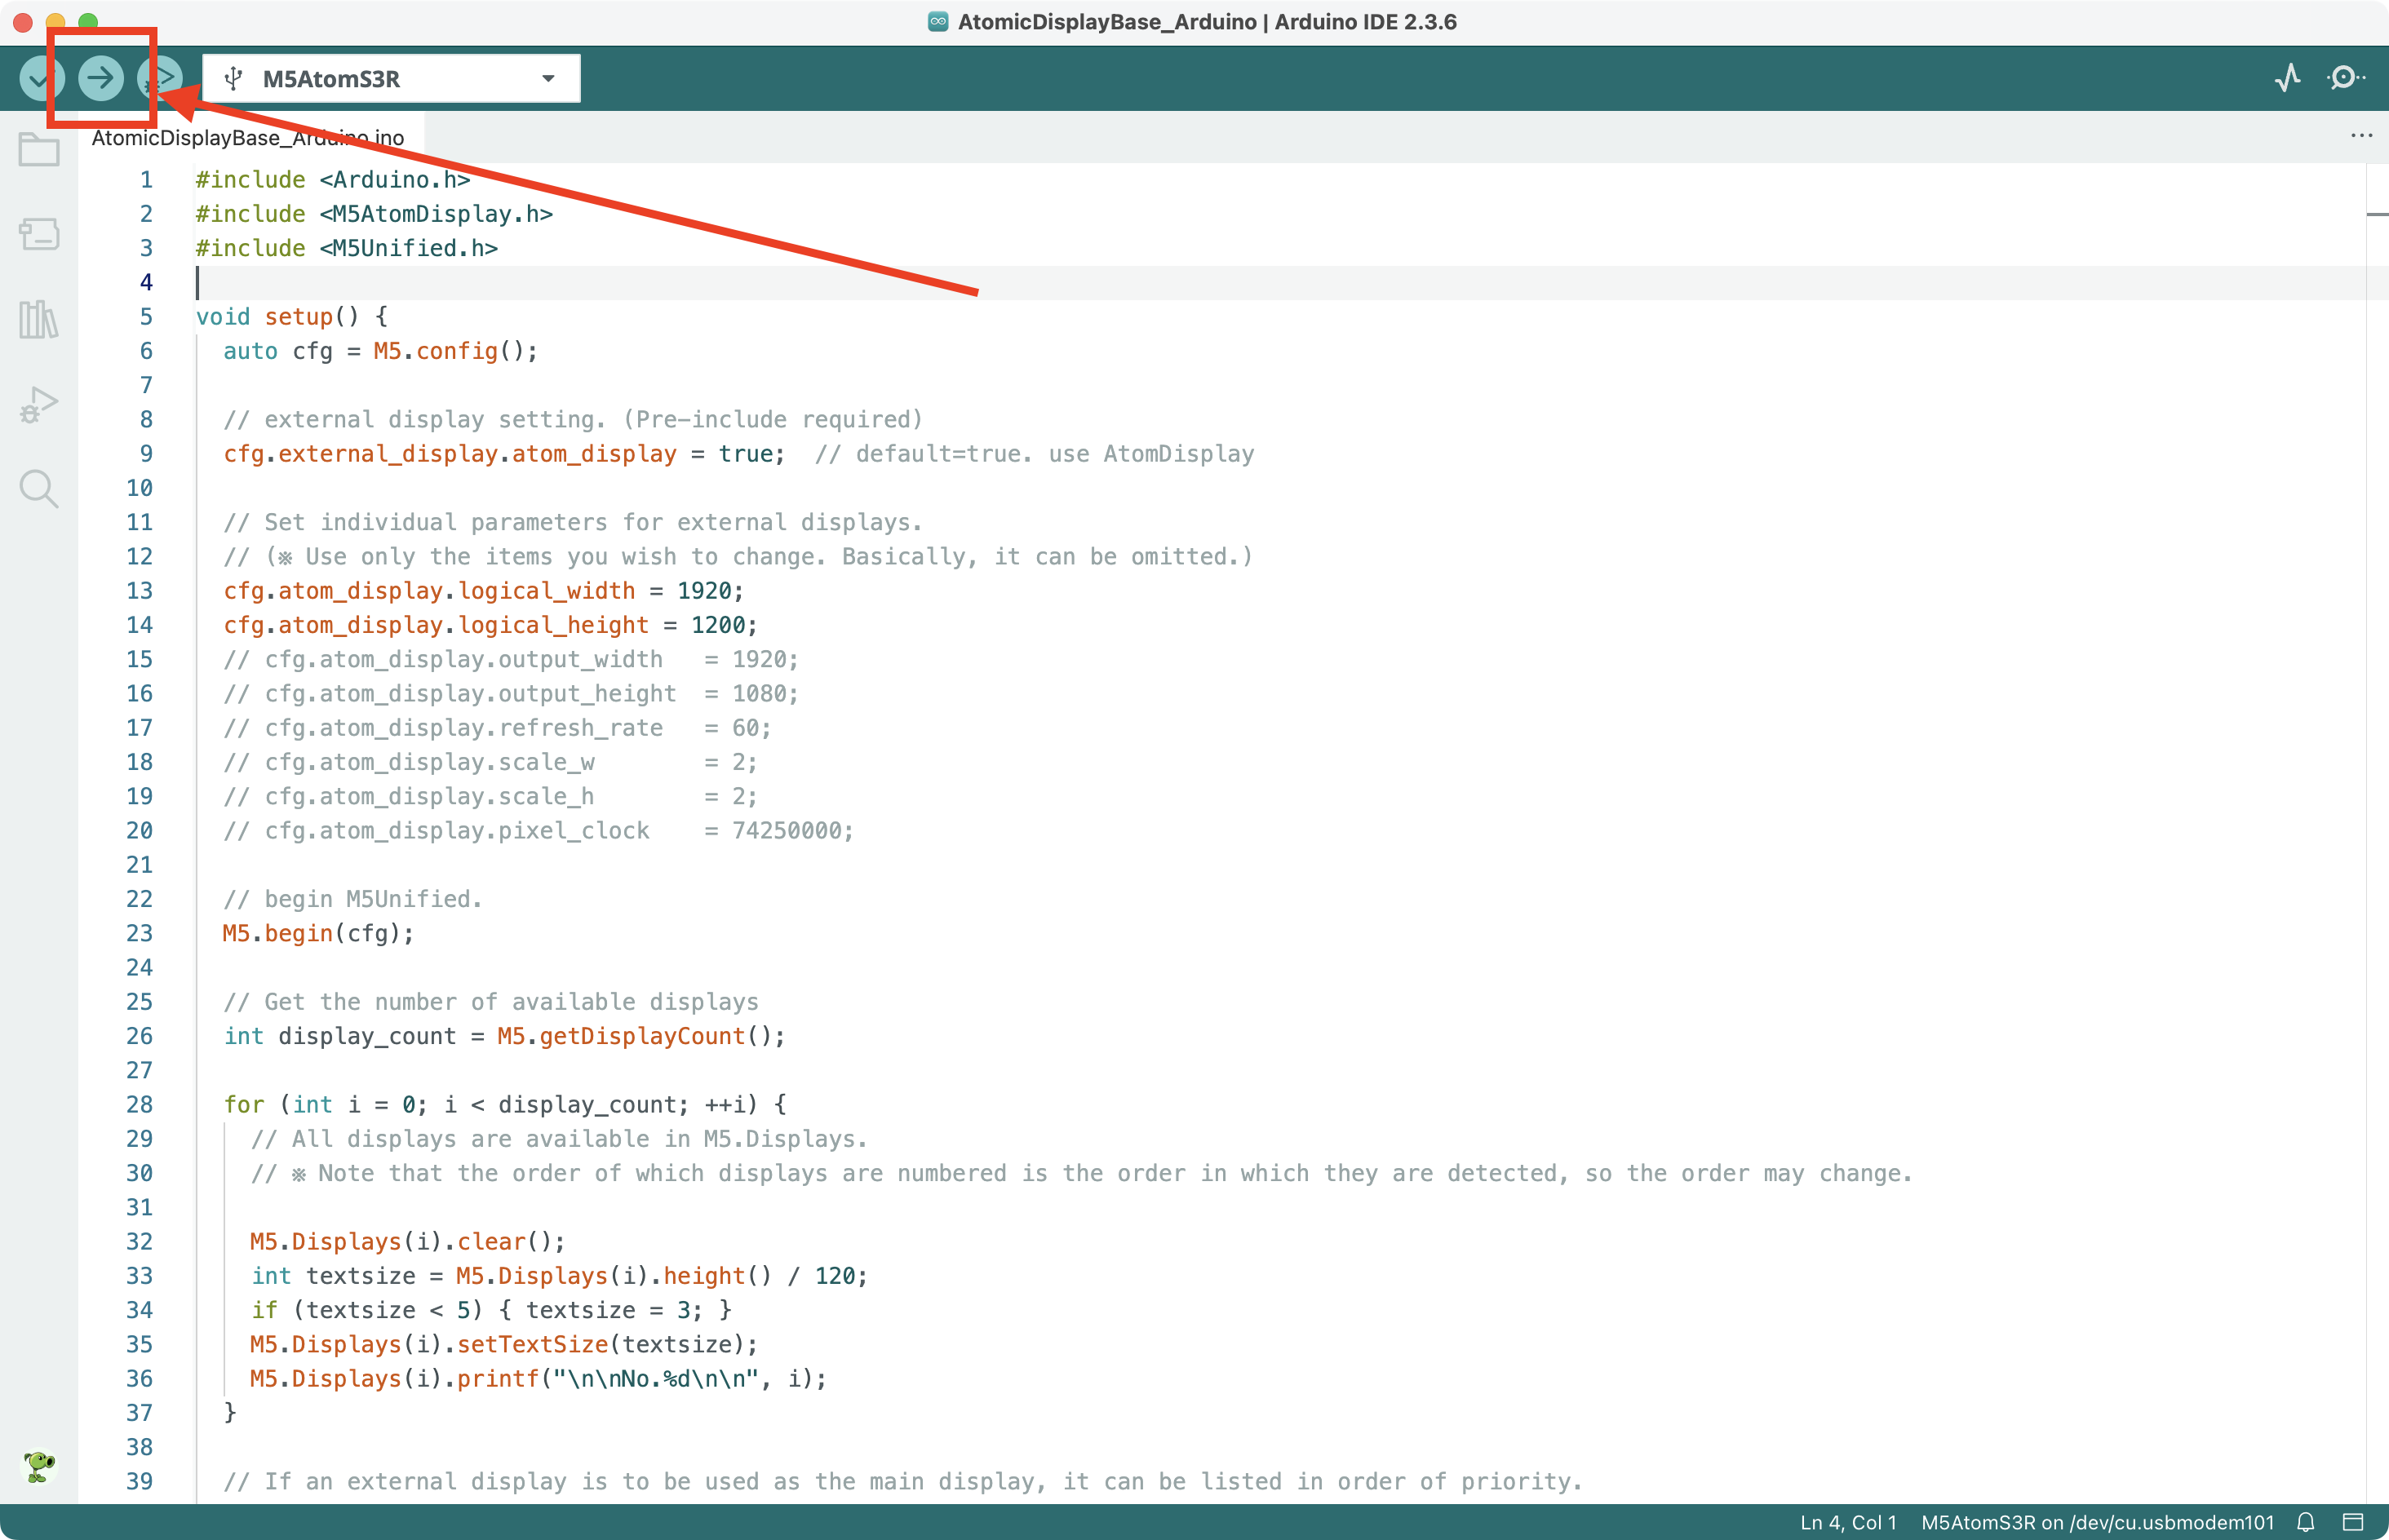Click the avatar icon at sidebar bottom
Screen dimensions: 2389x1540
click(x=39, y=1466)
